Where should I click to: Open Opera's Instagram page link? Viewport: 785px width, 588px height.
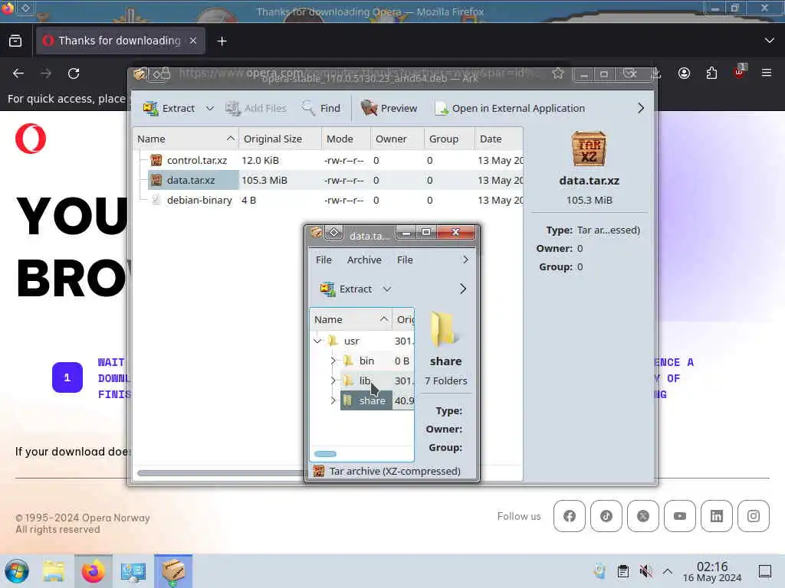(x=754, y=516)
